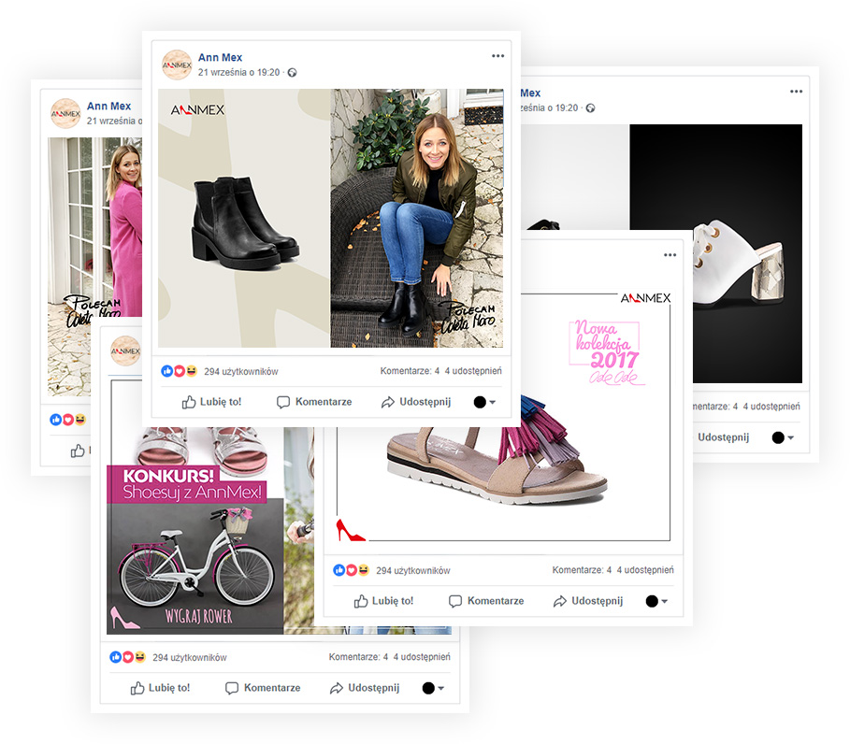Click Komentarze button on boots post
Screen dimensions: 850x744
coord(314,402)
